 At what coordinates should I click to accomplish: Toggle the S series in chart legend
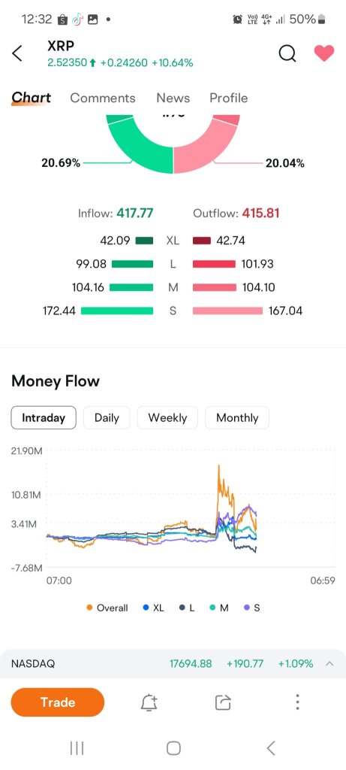[252, 608]
